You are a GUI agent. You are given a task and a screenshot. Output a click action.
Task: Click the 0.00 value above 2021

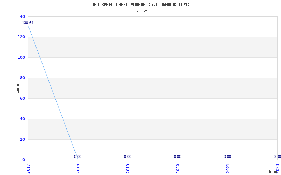click(x=227, y=156)
